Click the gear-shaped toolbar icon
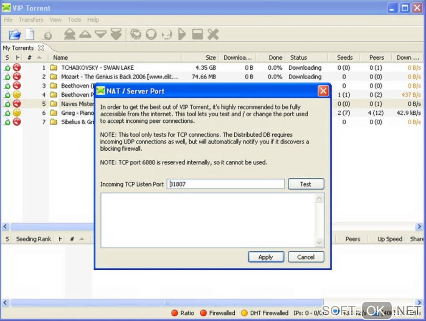 tap(136, 34)
